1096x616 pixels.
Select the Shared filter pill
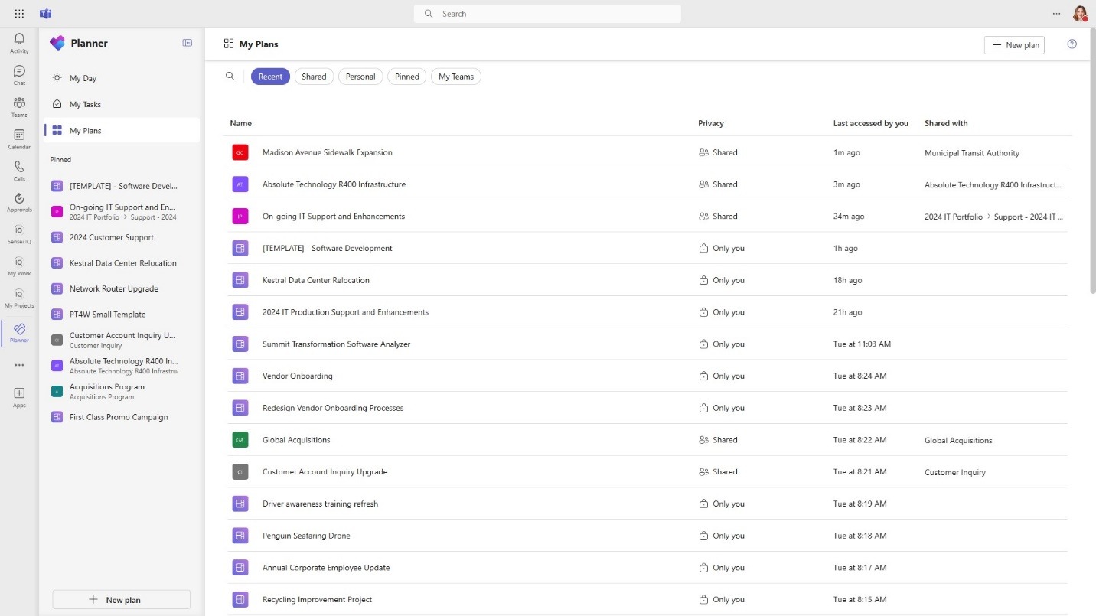coord(314,77)
